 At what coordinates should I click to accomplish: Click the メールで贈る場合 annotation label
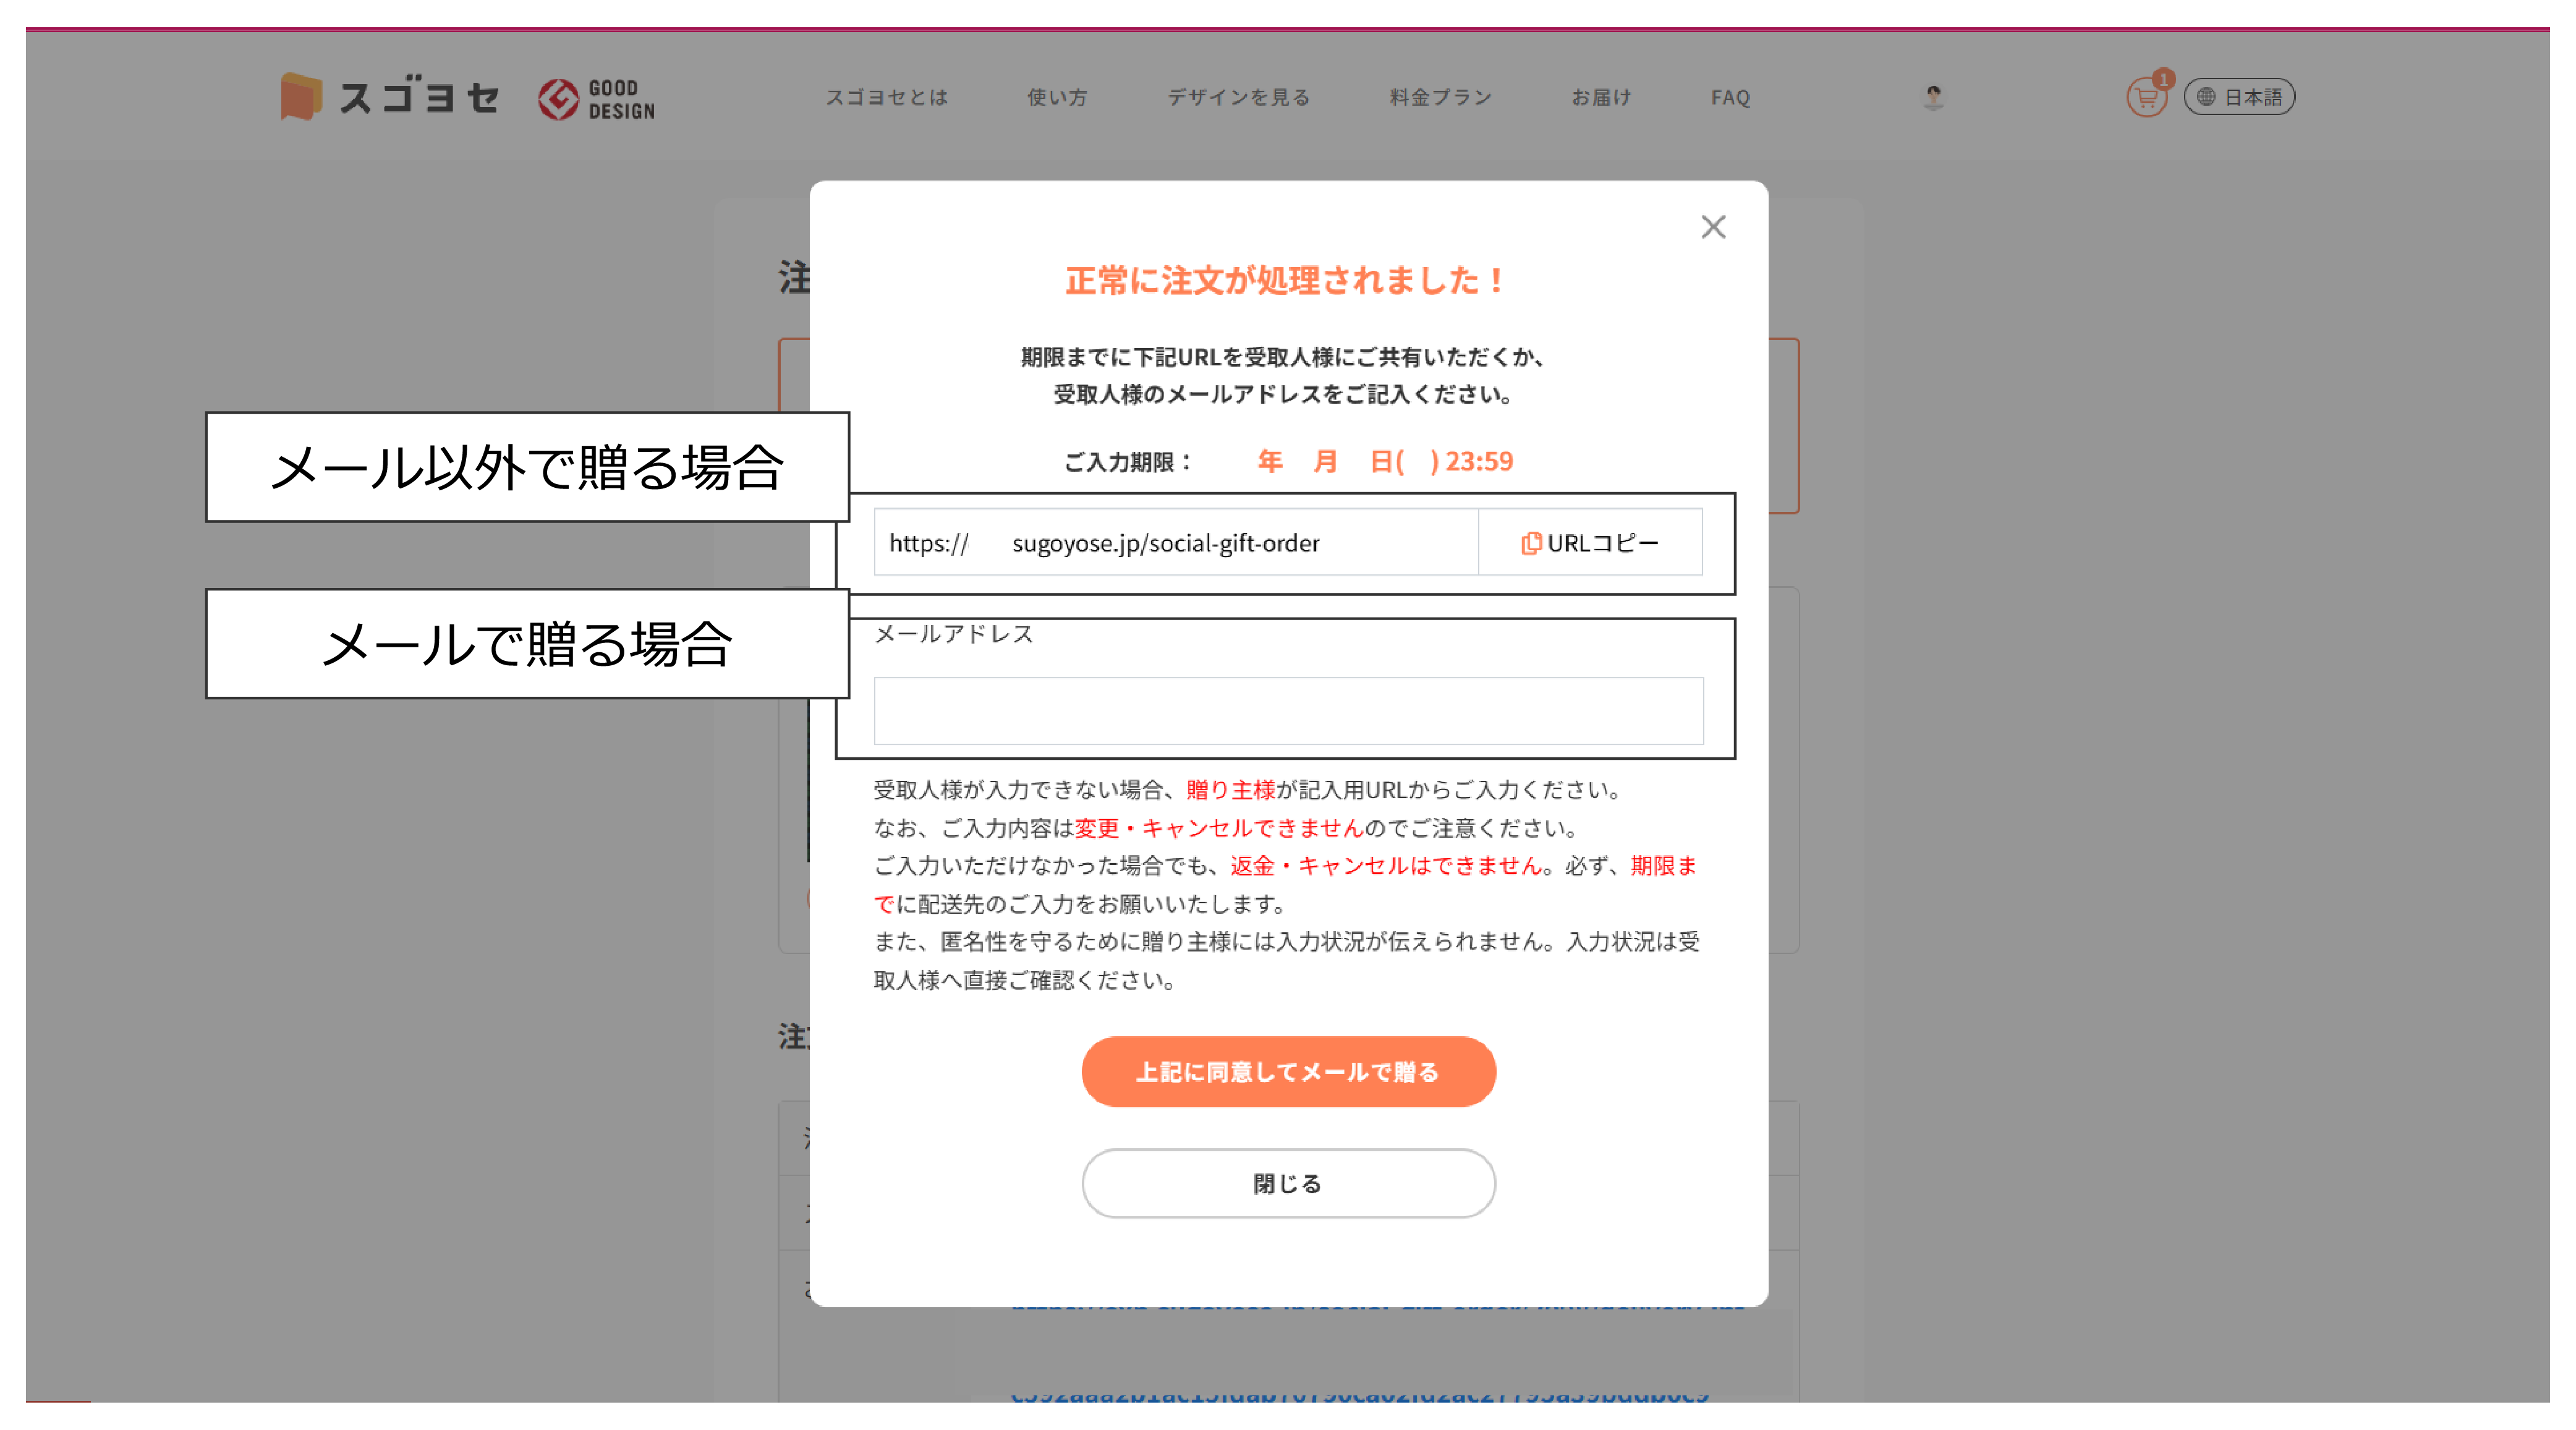[x=527, y=643]
